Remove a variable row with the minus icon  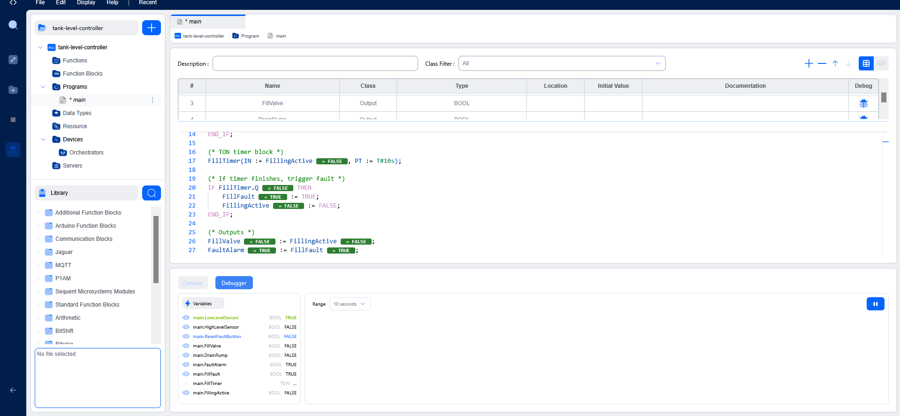tap(822, 63)
